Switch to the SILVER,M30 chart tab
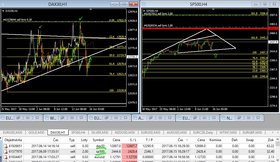 pos(100,133)
